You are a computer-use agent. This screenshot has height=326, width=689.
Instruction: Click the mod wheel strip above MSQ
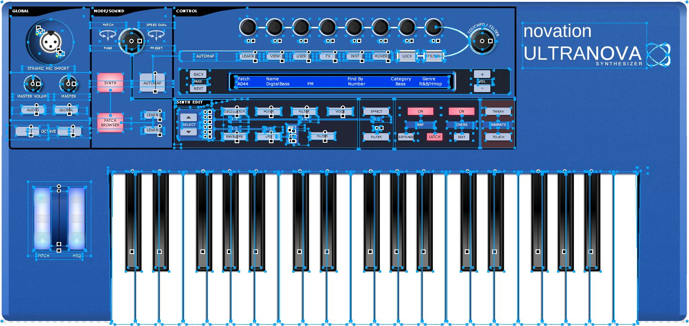pos(76,218)
